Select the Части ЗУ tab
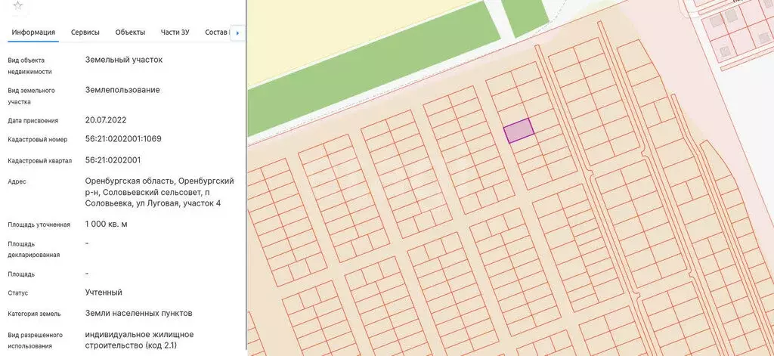Image resolution: width=774 pixels, height=356 pixels. point(175,32)
